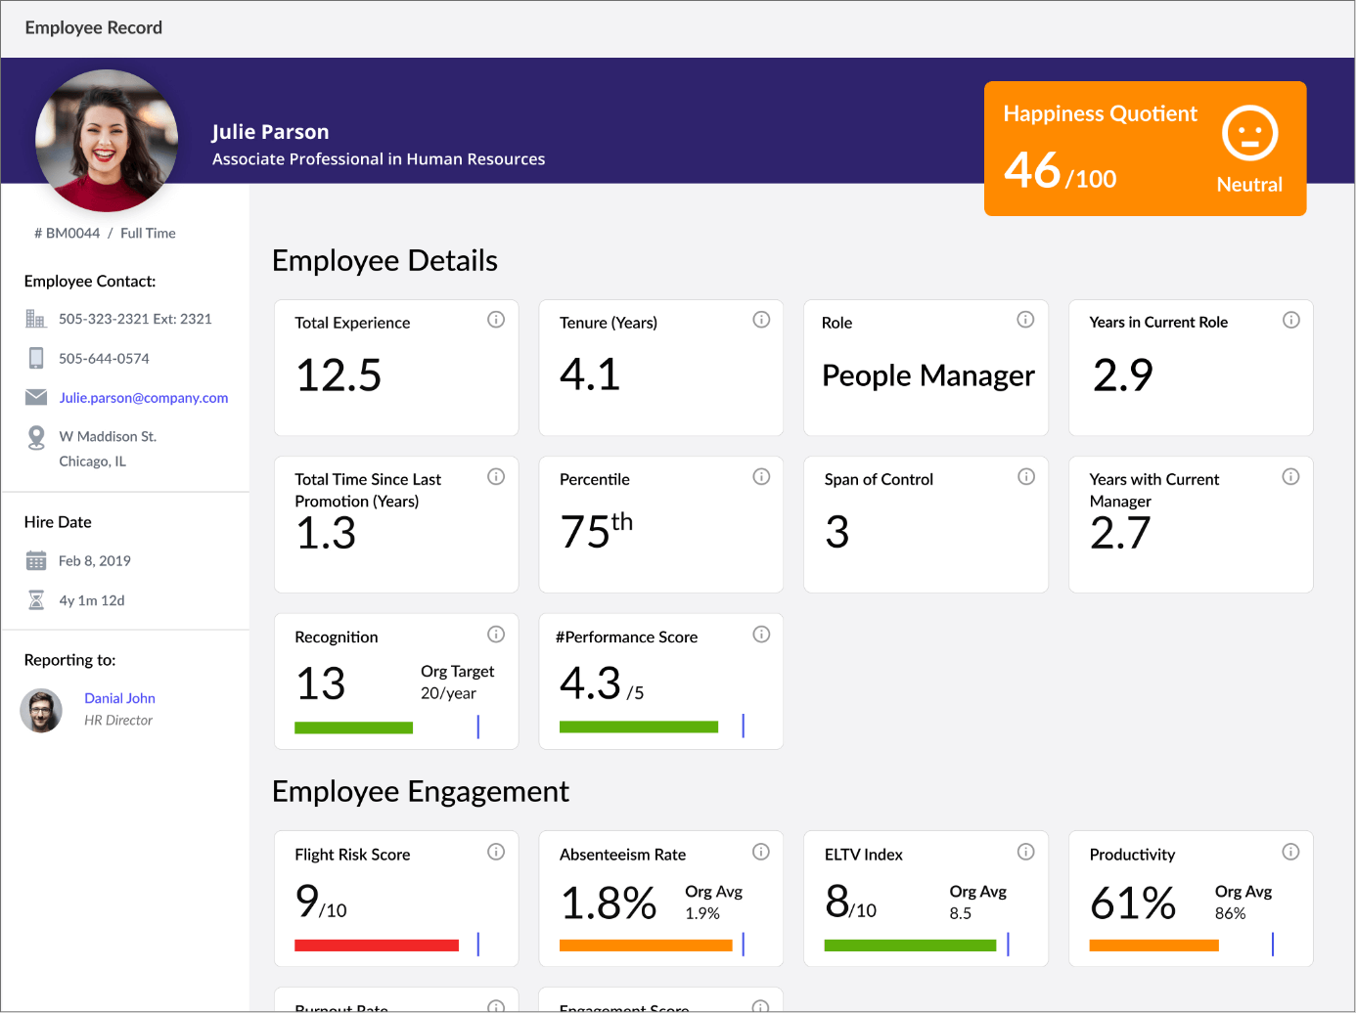The width and height of the screenshot is (1356, 1013).
Task: Click the Happiness Quotient orange card
Action: pyautogui.click(x=1146, y=149)
